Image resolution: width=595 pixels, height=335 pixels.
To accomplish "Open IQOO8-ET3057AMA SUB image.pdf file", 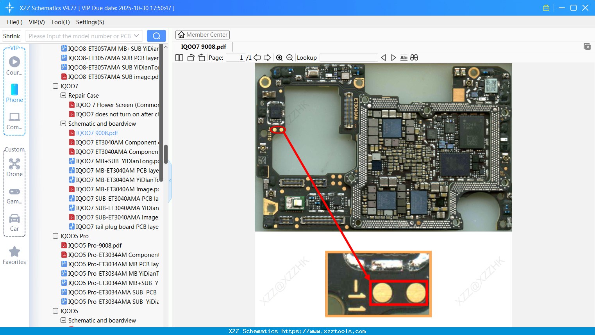I will tap(110, 77).
